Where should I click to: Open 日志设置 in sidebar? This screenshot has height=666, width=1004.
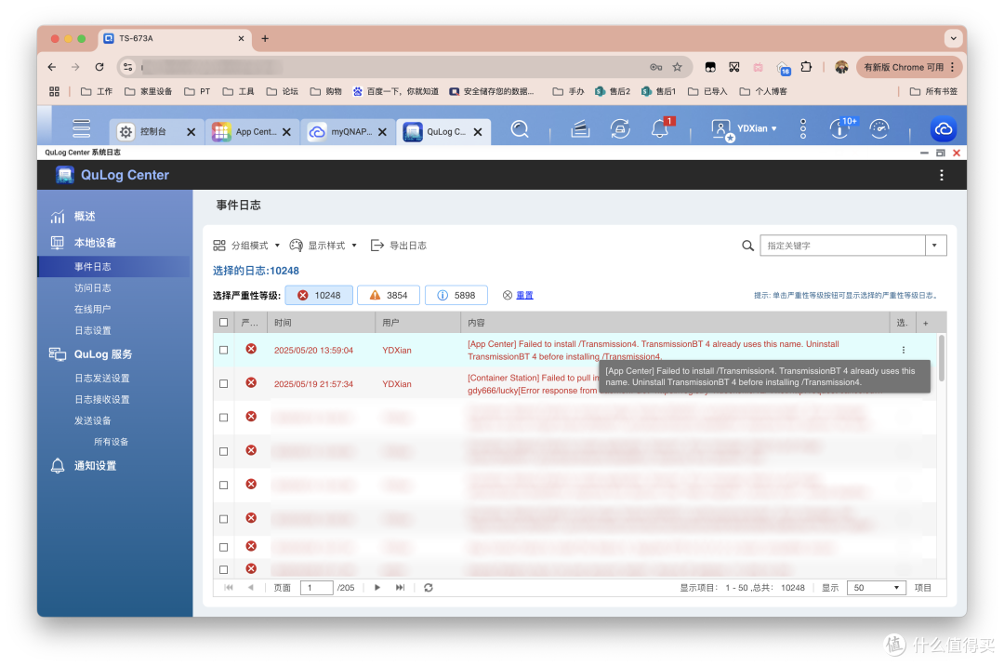[x=93, y=330]
